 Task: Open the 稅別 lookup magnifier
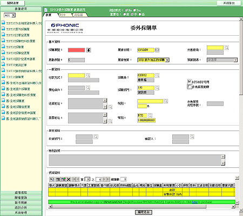[x=166, y=101]
